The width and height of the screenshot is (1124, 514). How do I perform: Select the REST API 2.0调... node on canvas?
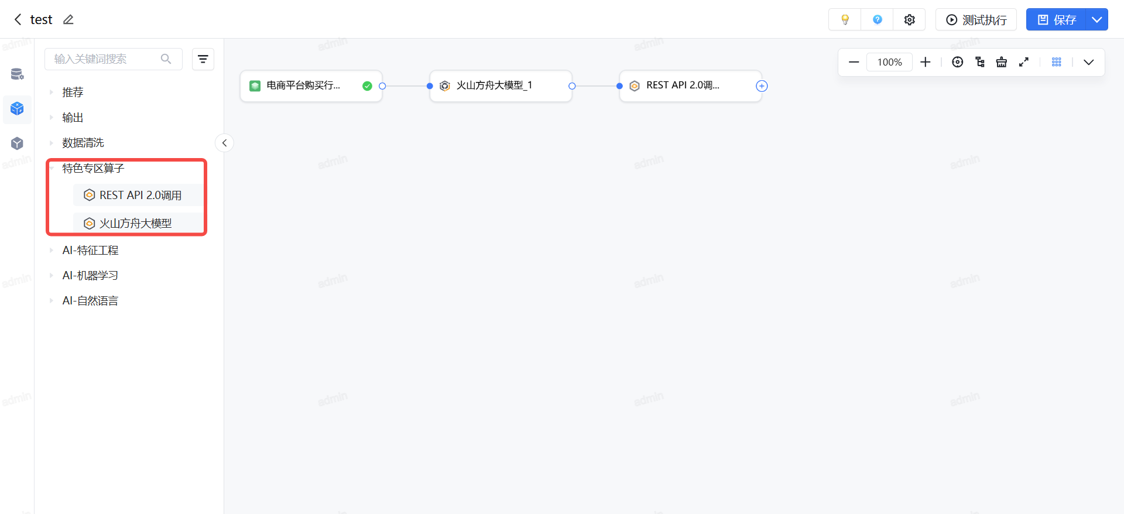(690, 86)
